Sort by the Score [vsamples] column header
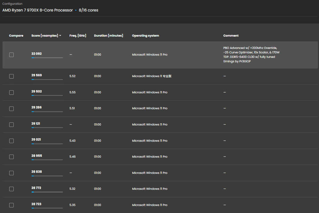The image size is (319, 213). point(45,36)
